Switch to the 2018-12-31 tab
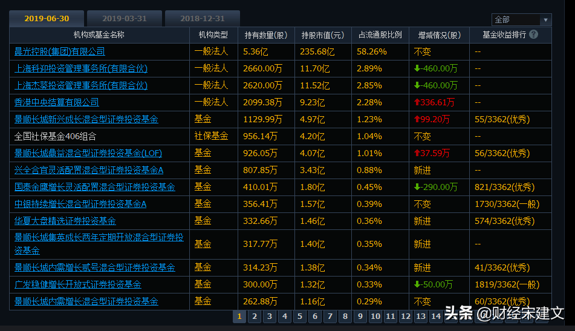The height and width of the screenshot is (331, 575). coord(203,18)
